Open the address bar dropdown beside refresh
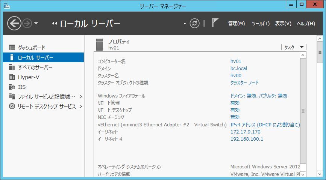 [185, 24]
